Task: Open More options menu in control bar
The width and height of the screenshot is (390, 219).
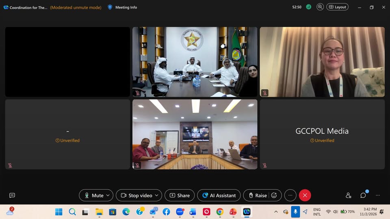Action: pos(290,195)
